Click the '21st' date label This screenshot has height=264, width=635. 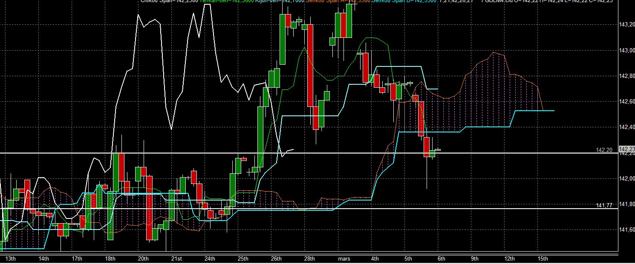click(176, 259)
